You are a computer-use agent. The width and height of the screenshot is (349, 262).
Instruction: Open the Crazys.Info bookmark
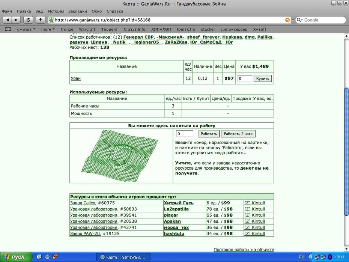(x=134, y=29)
